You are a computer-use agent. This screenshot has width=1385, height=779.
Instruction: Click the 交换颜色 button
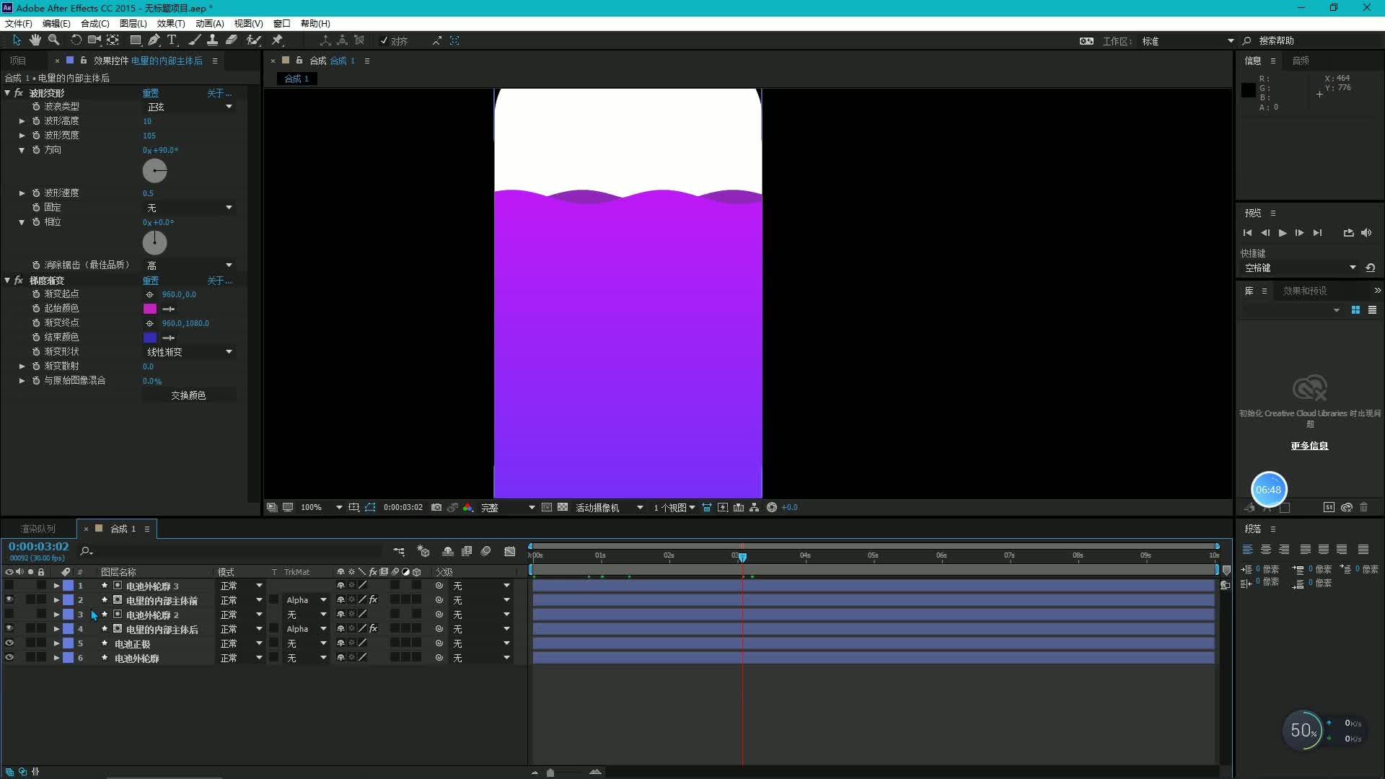pyautogui.click(x=188, y=395)
